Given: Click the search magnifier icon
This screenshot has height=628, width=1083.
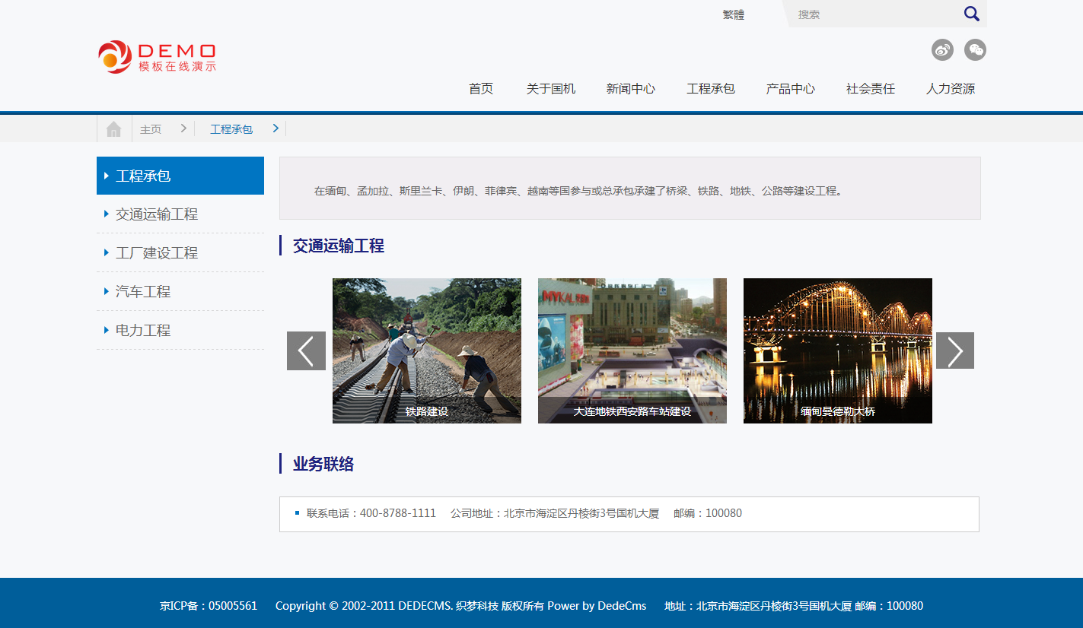Looking at the screenshot, I should (x=971, y=14).
